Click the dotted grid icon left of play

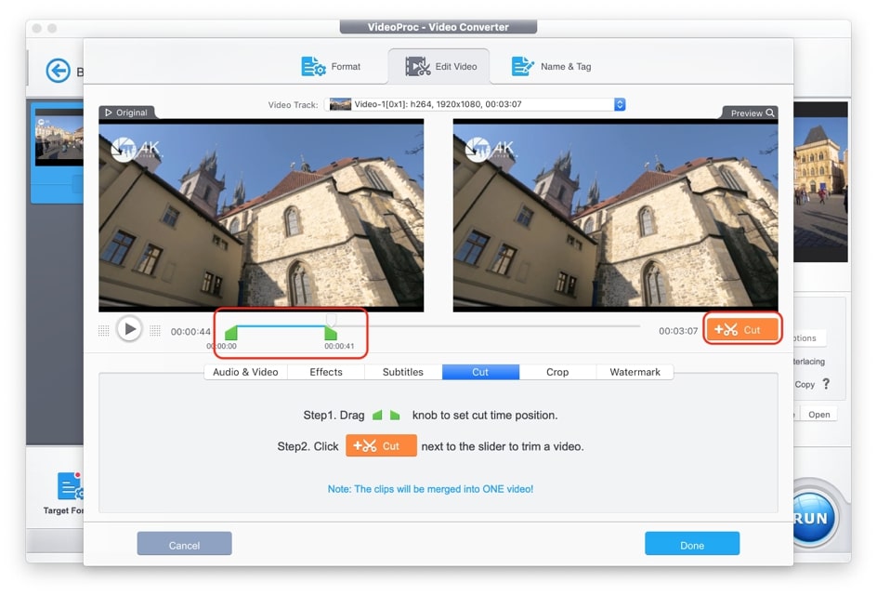103,330
